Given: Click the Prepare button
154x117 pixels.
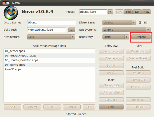Looking at the screenshot, I should (x=141, y=37).
